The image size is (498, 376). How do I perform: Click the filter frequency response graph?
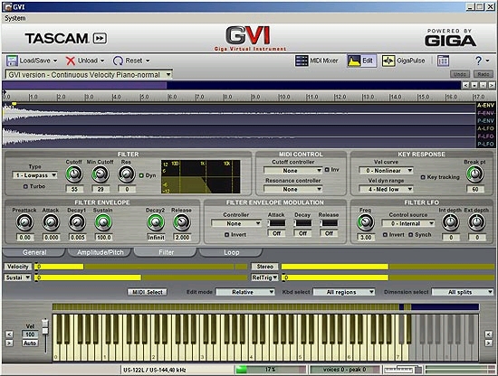201,176
